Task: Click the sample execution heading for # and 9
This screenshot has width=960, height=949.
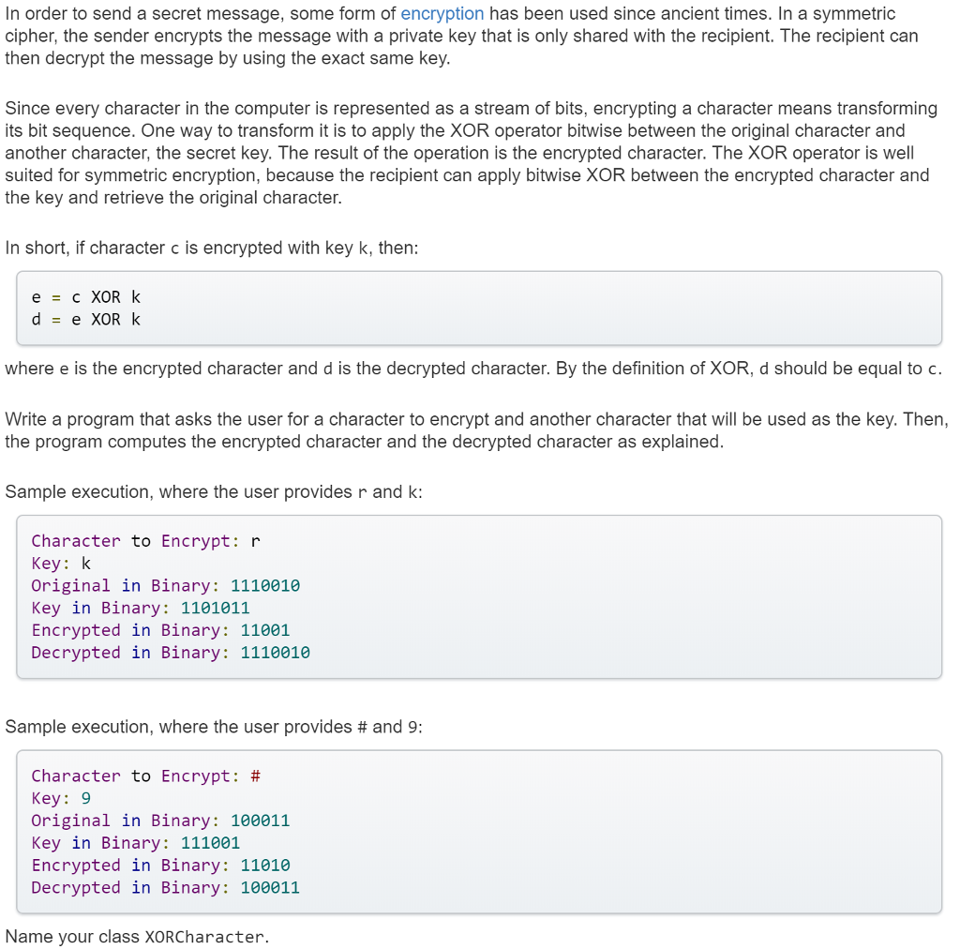Action: 214,727
